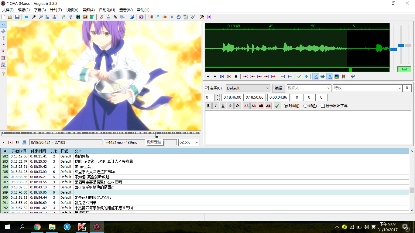Open the Kanji Timer orange fish icon
The width and height of the screenshot is (415, 233).
[x=165, y=17]
